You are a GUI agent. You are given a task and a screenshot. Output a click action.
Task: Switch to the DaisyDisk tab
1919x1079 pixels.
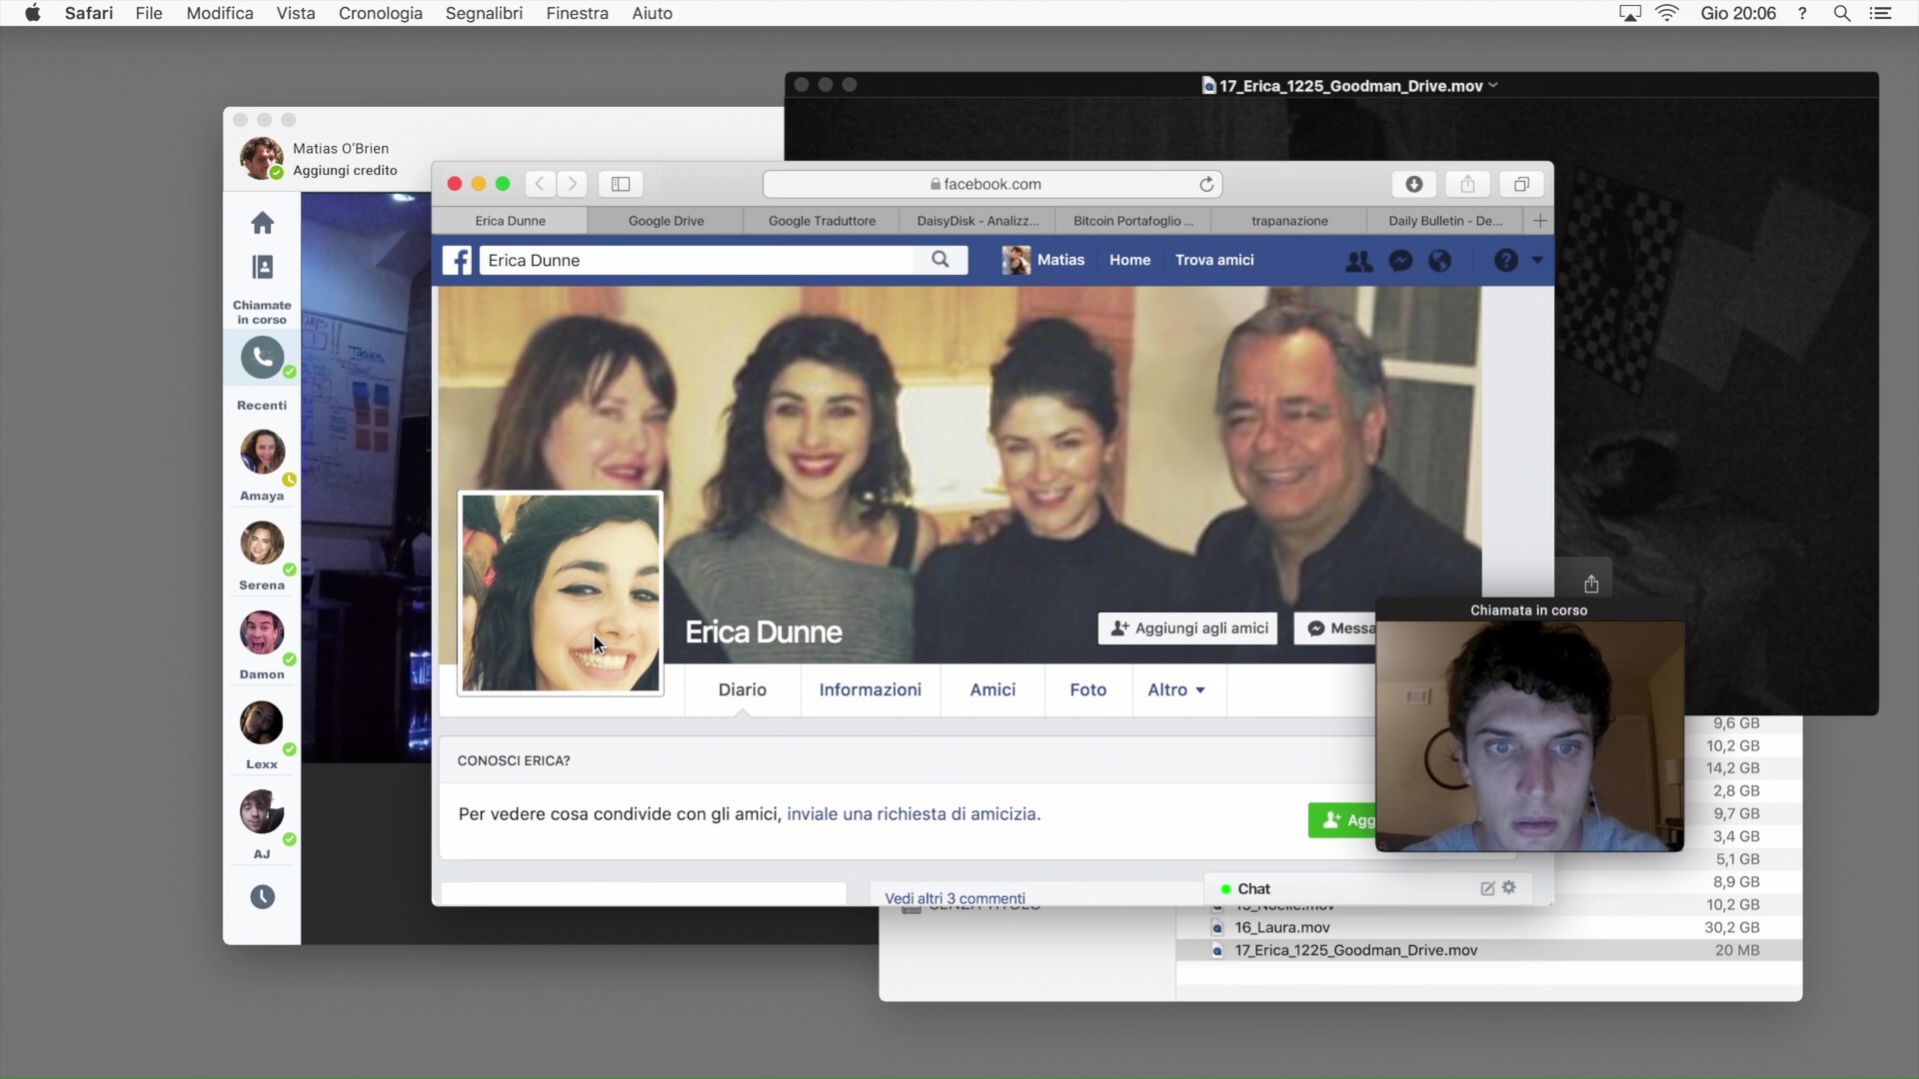(x=977, y=221)
